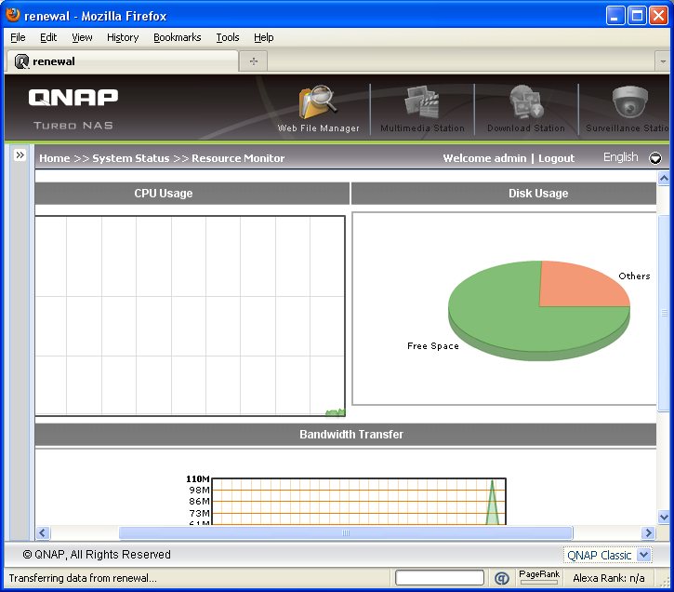
Task: Open the Download Station icon
Action: coord(526,102)
